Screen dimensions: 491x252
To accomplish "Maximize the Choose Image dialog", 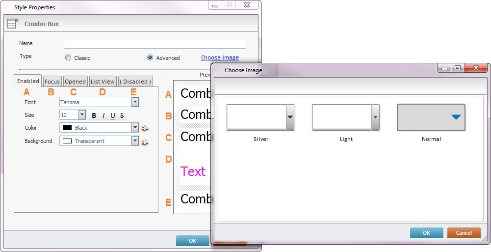I will point(458,68).
